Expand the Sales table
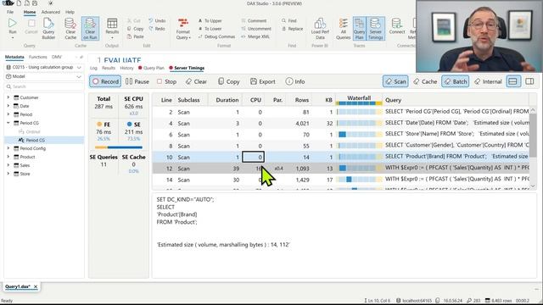 8,165
